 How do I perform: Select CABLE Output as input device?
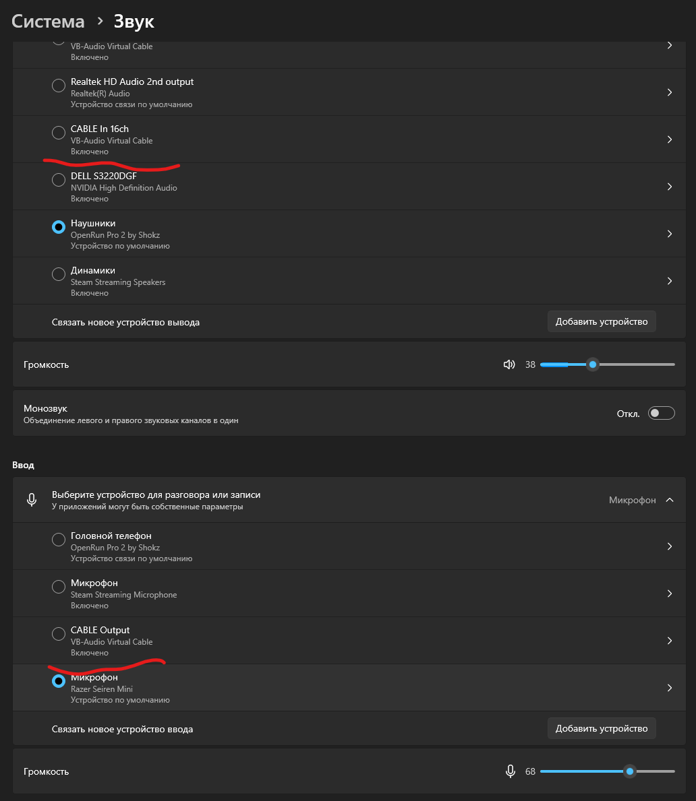pos(59,634)
